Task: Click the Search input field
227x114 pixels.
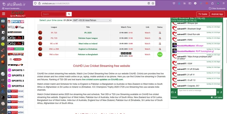Action: click(54, 14)
